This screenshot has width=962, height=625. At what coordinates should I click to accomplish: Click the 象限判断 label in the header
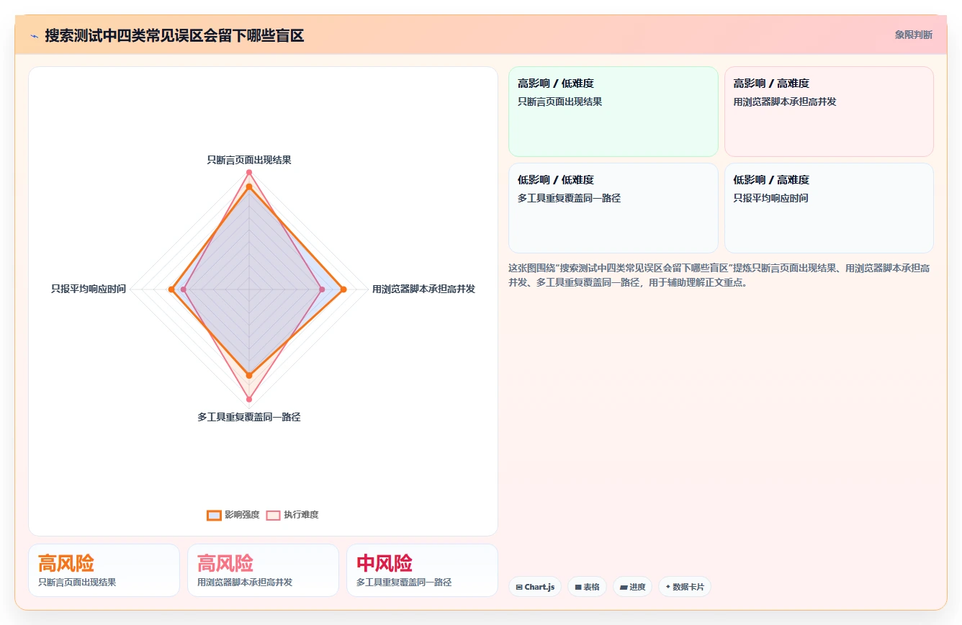pyautogui.click(x=913, y=35)
